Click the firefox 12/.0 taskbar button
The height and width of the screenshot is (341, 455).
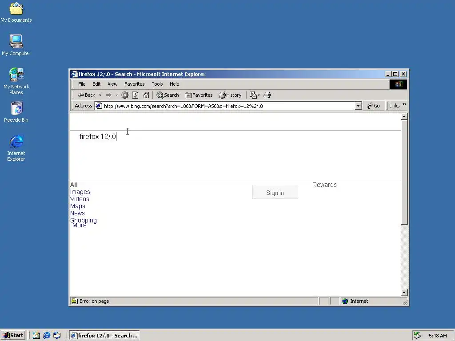point(104,336)
